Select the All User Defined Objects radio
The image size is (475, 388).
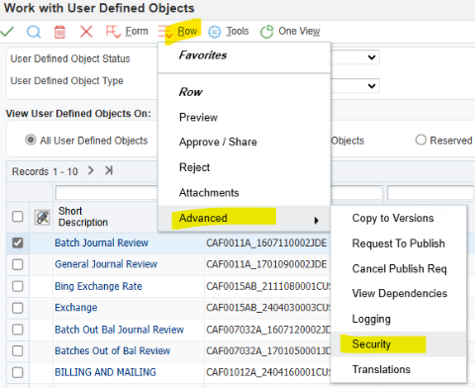point(31,140)
